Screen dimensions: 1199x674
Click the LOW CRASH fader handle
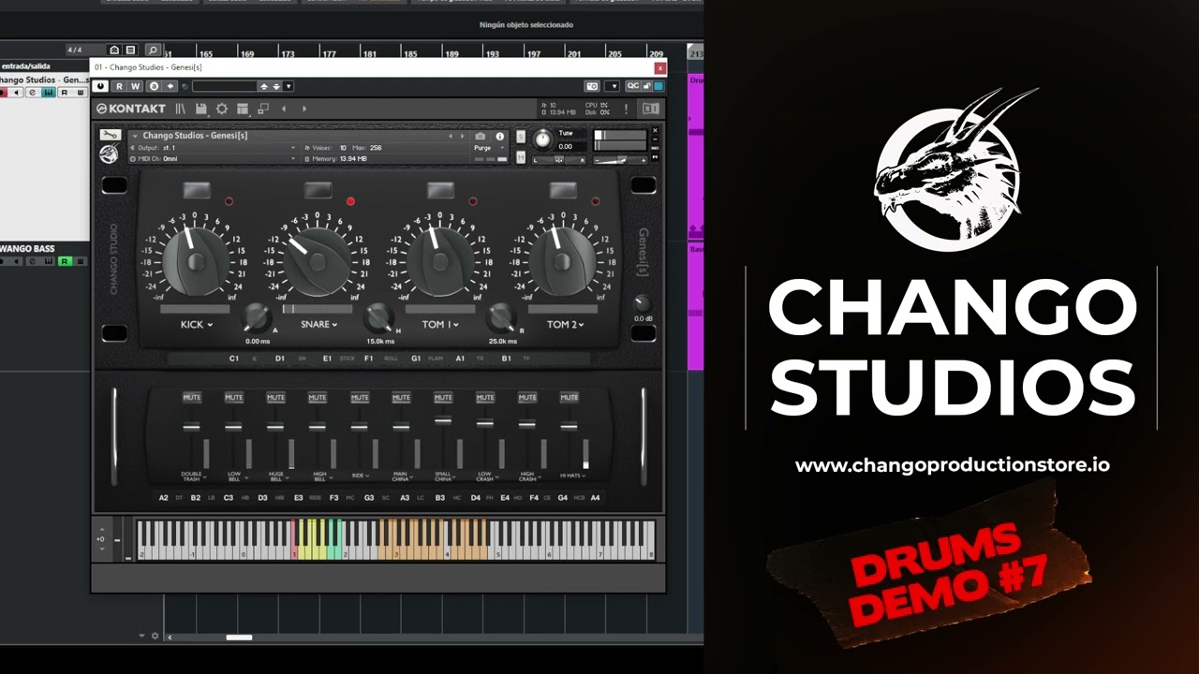click(x=485, y=423)
